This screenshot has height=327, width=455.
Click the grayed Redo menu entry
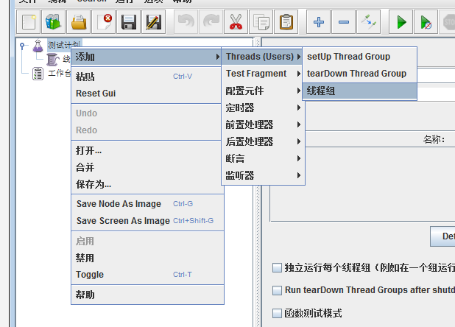[x=147, y=130]
